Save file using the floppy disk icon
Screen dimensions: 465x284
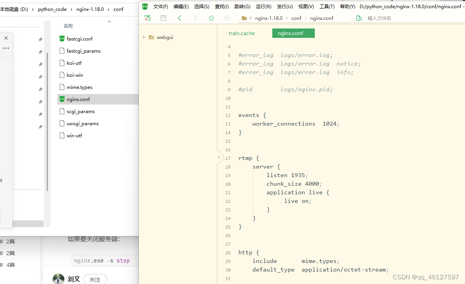[163, 18]
